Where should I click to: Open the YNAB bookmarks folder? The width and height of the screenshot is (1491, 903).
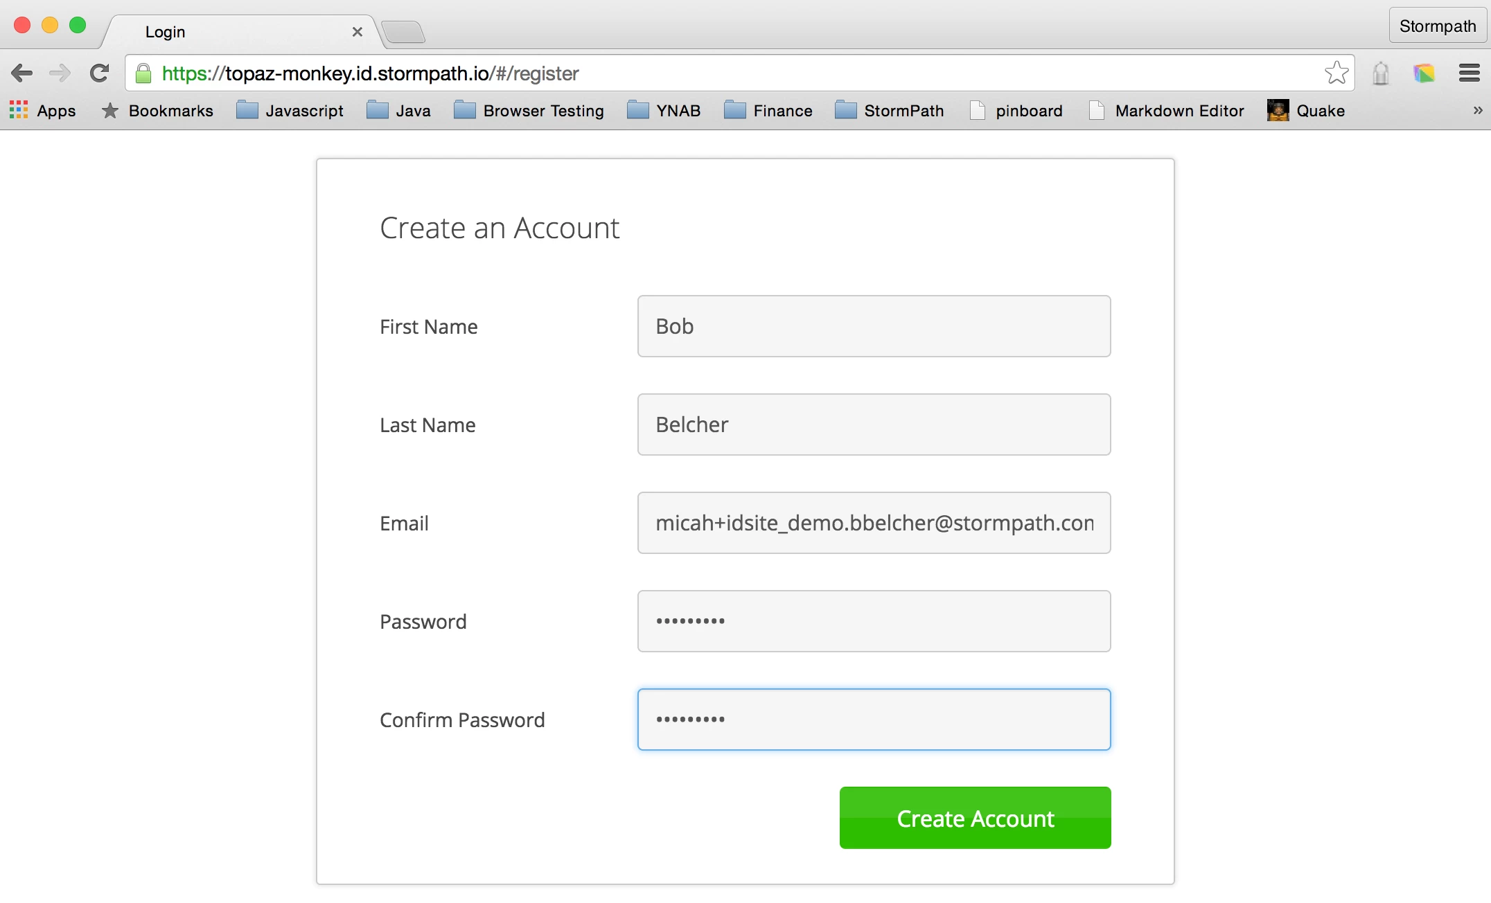664,111
